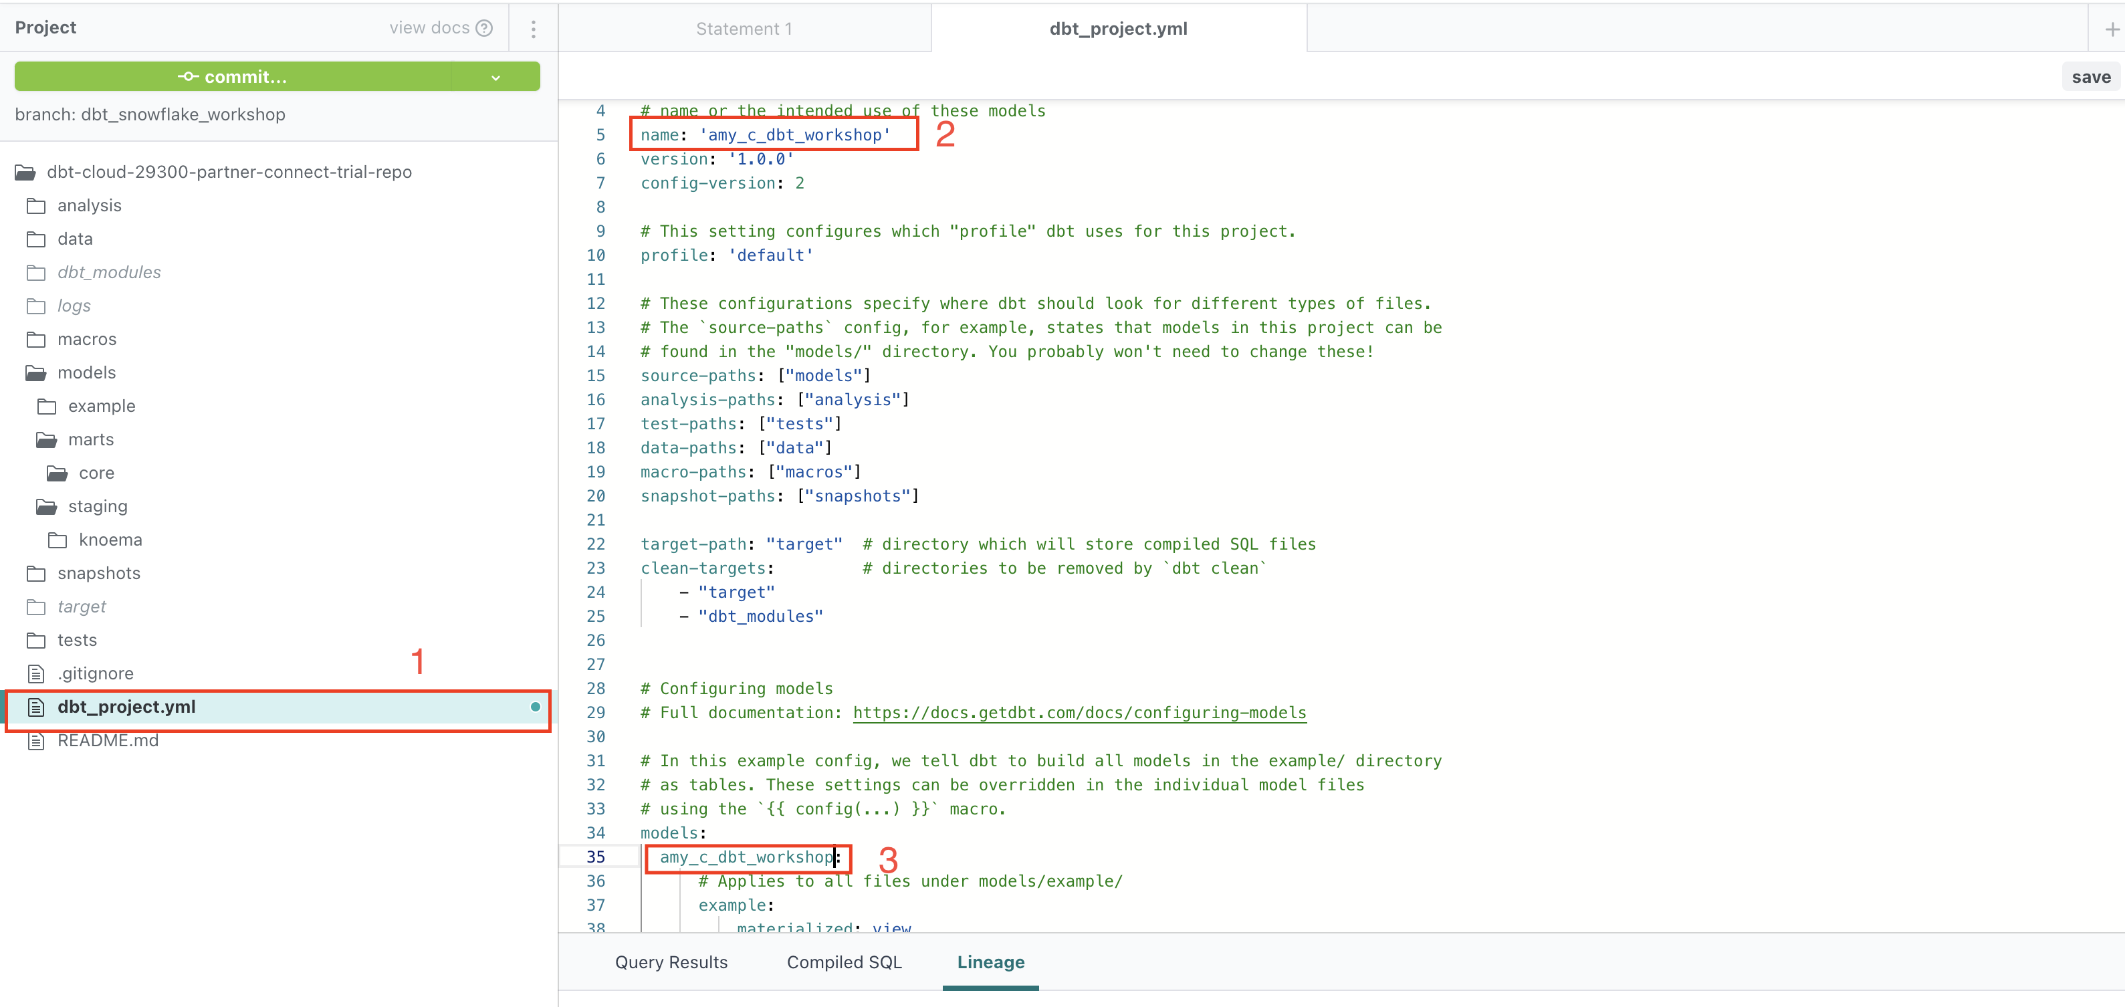Click the unsaved-changes dot on dbt_project.yml
Viewport: 2125px width, 1007px height.
[x=536, y=707]
